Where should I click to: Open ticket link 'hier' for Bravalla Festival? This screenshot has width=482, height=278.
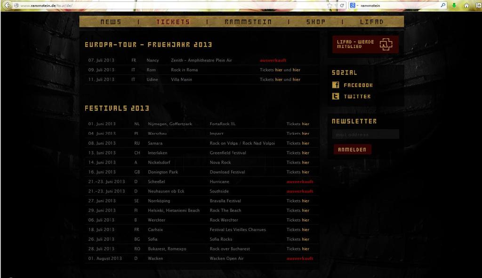[305, 201]
